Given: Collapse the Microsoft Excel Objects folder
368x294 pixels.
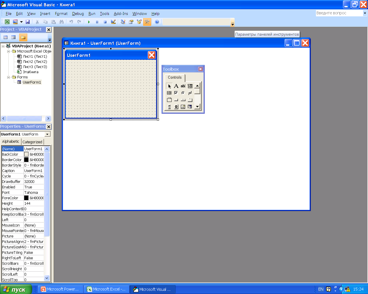Looking at the screenshot, I should pyautogui.click(x=8, y=51).
